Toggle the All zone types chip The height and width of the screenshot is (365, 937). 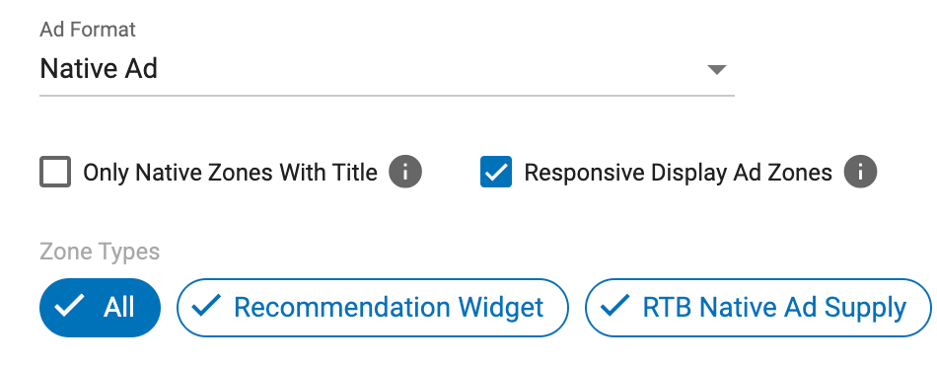pos(101,308)
